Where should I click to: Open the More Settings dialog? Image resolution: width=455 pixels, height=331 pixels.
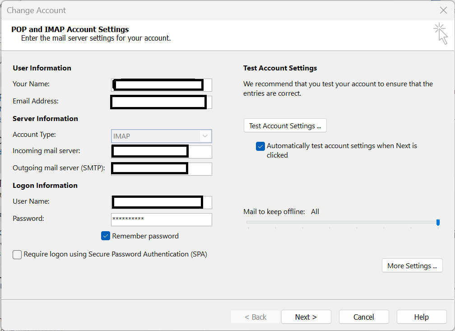click(412, 266)
